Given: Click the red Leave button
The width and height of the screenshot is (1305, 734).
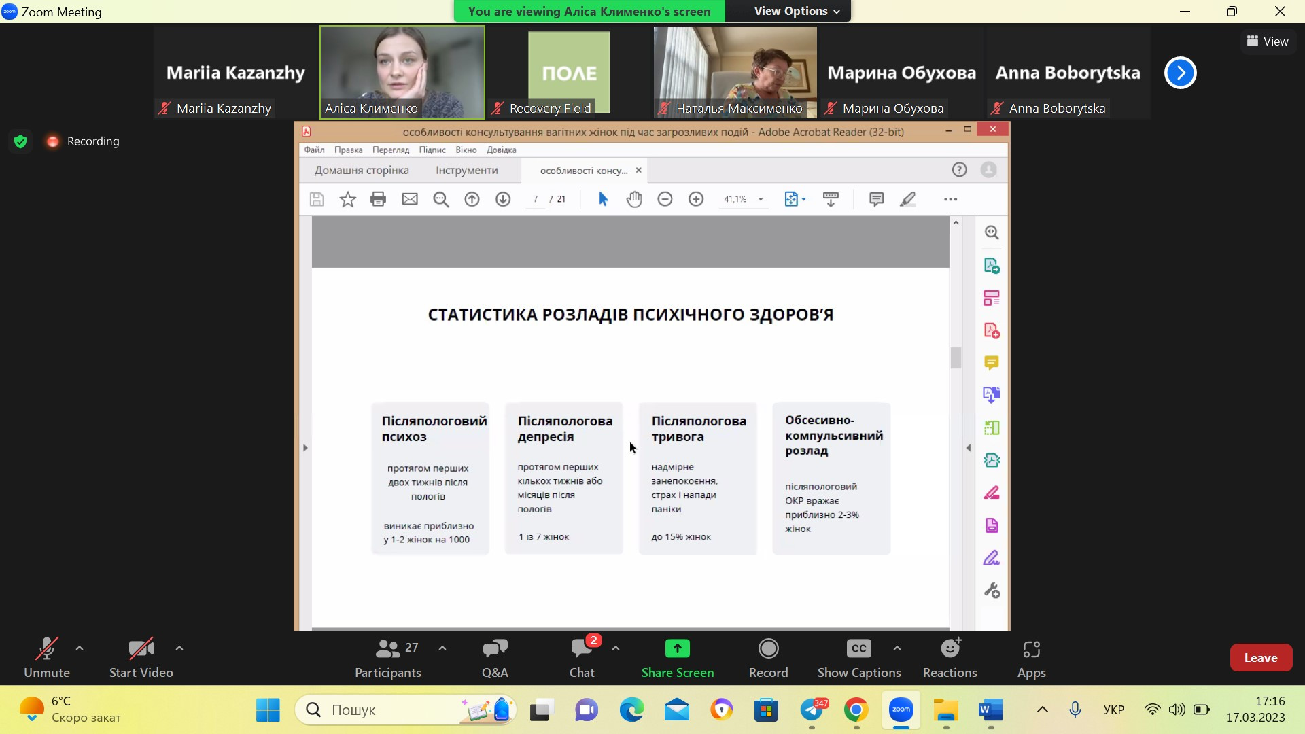Looking at the screenshot, I should (1260, 658).
